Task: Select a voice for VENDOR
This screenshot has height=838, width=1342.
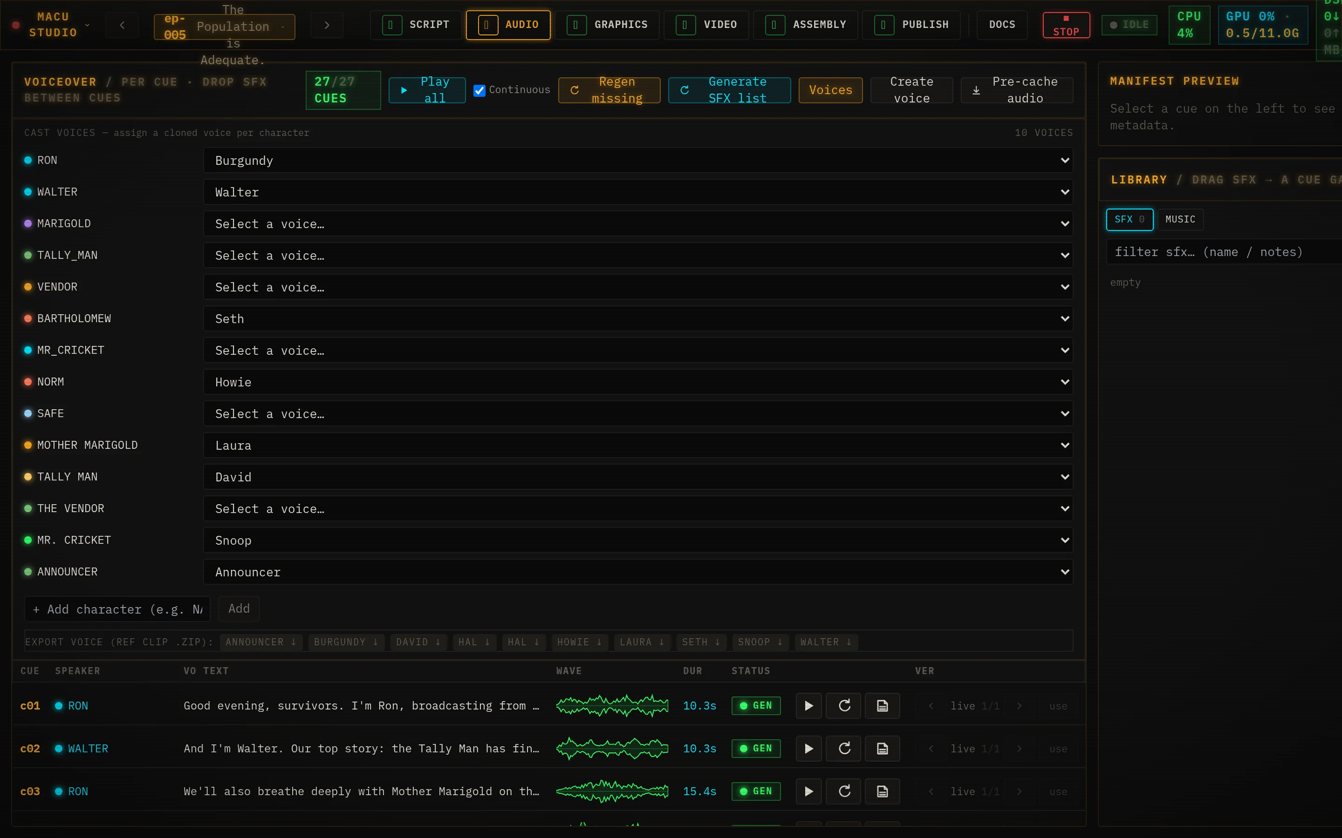Action: pos(638,286)
